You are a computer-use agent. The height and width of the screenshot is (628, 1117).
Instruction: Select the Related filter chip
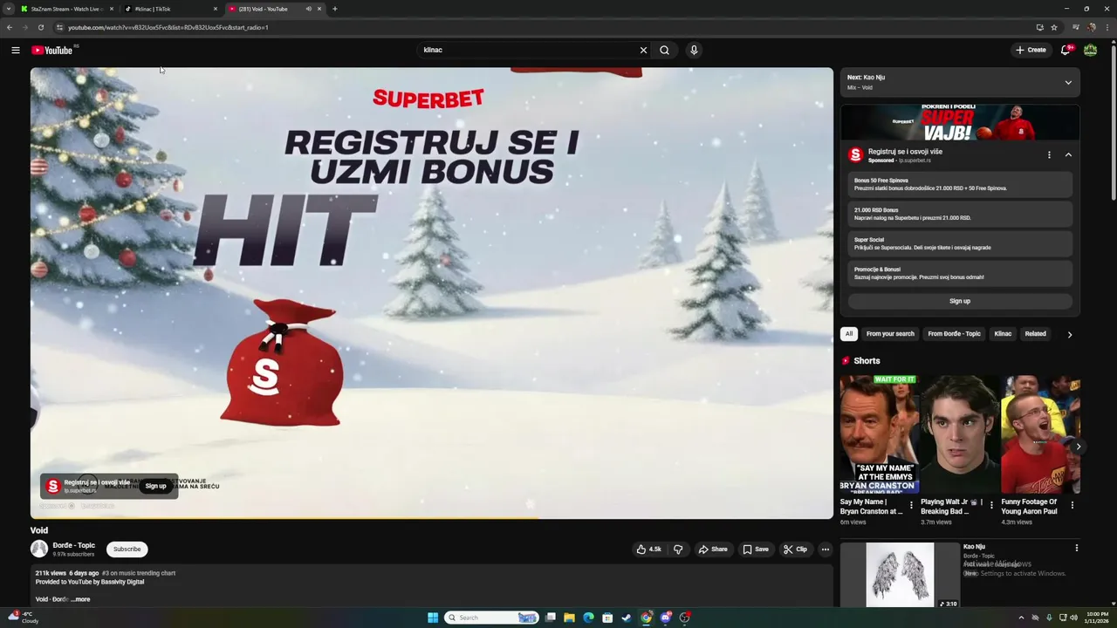point(1035,334)
